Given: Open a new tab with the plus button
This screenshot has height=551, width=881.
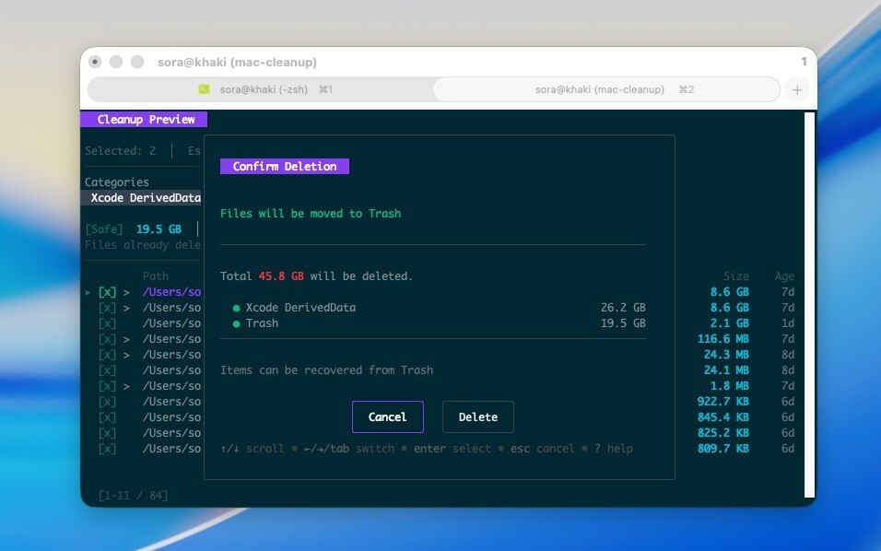Looking at the screenshot, I should (x=797, y=89).
